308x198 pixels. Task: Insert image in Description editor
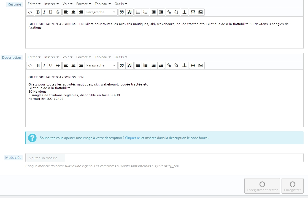(201, 65)
